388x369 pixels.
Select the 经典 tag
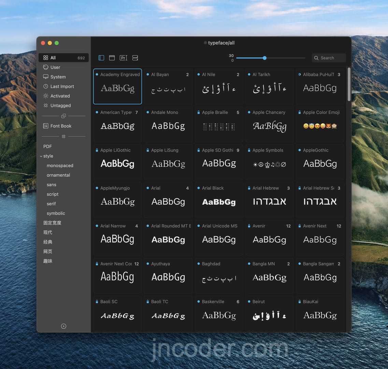(48, 242)
